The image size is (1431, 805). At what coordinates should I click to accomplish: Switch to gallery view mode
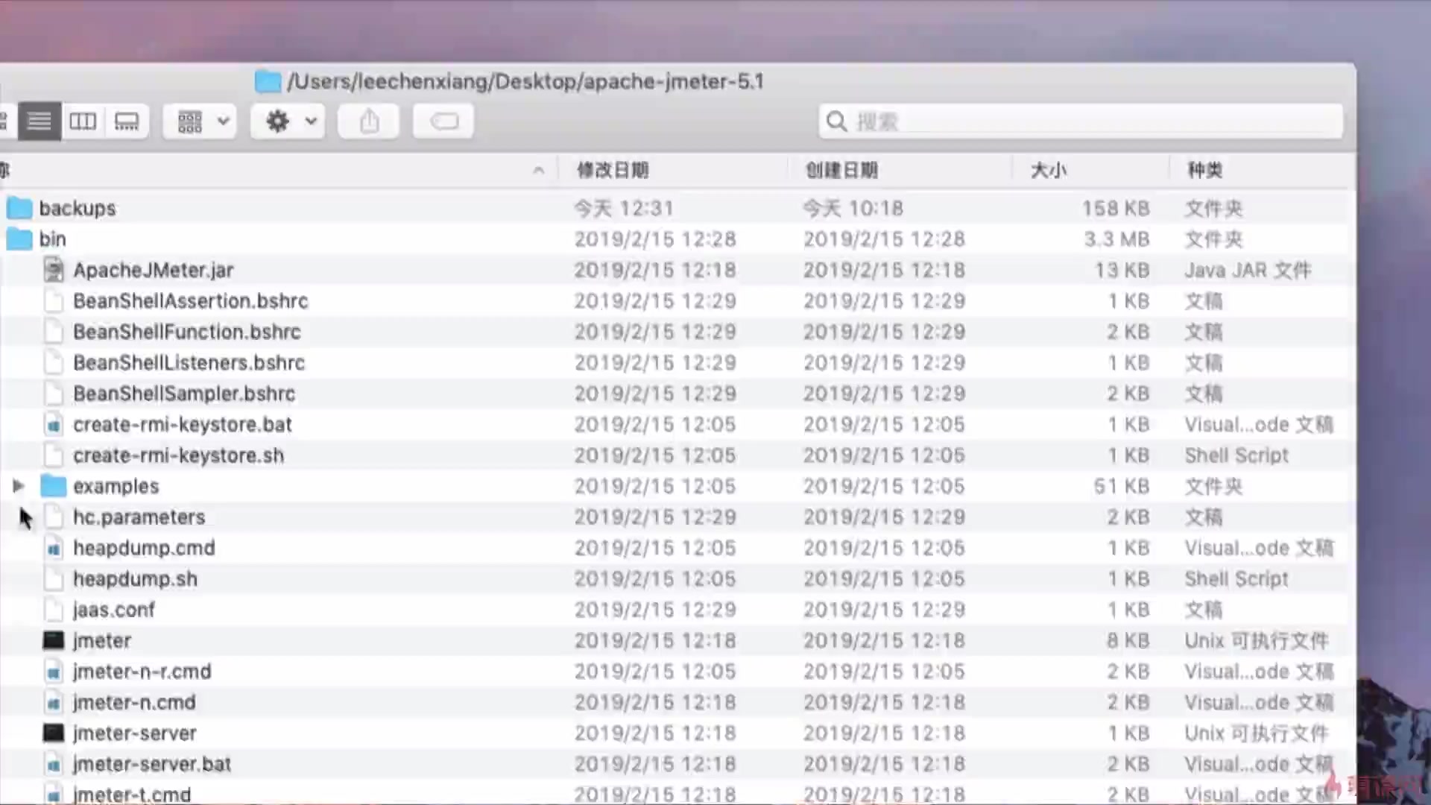tap(126, 121)
